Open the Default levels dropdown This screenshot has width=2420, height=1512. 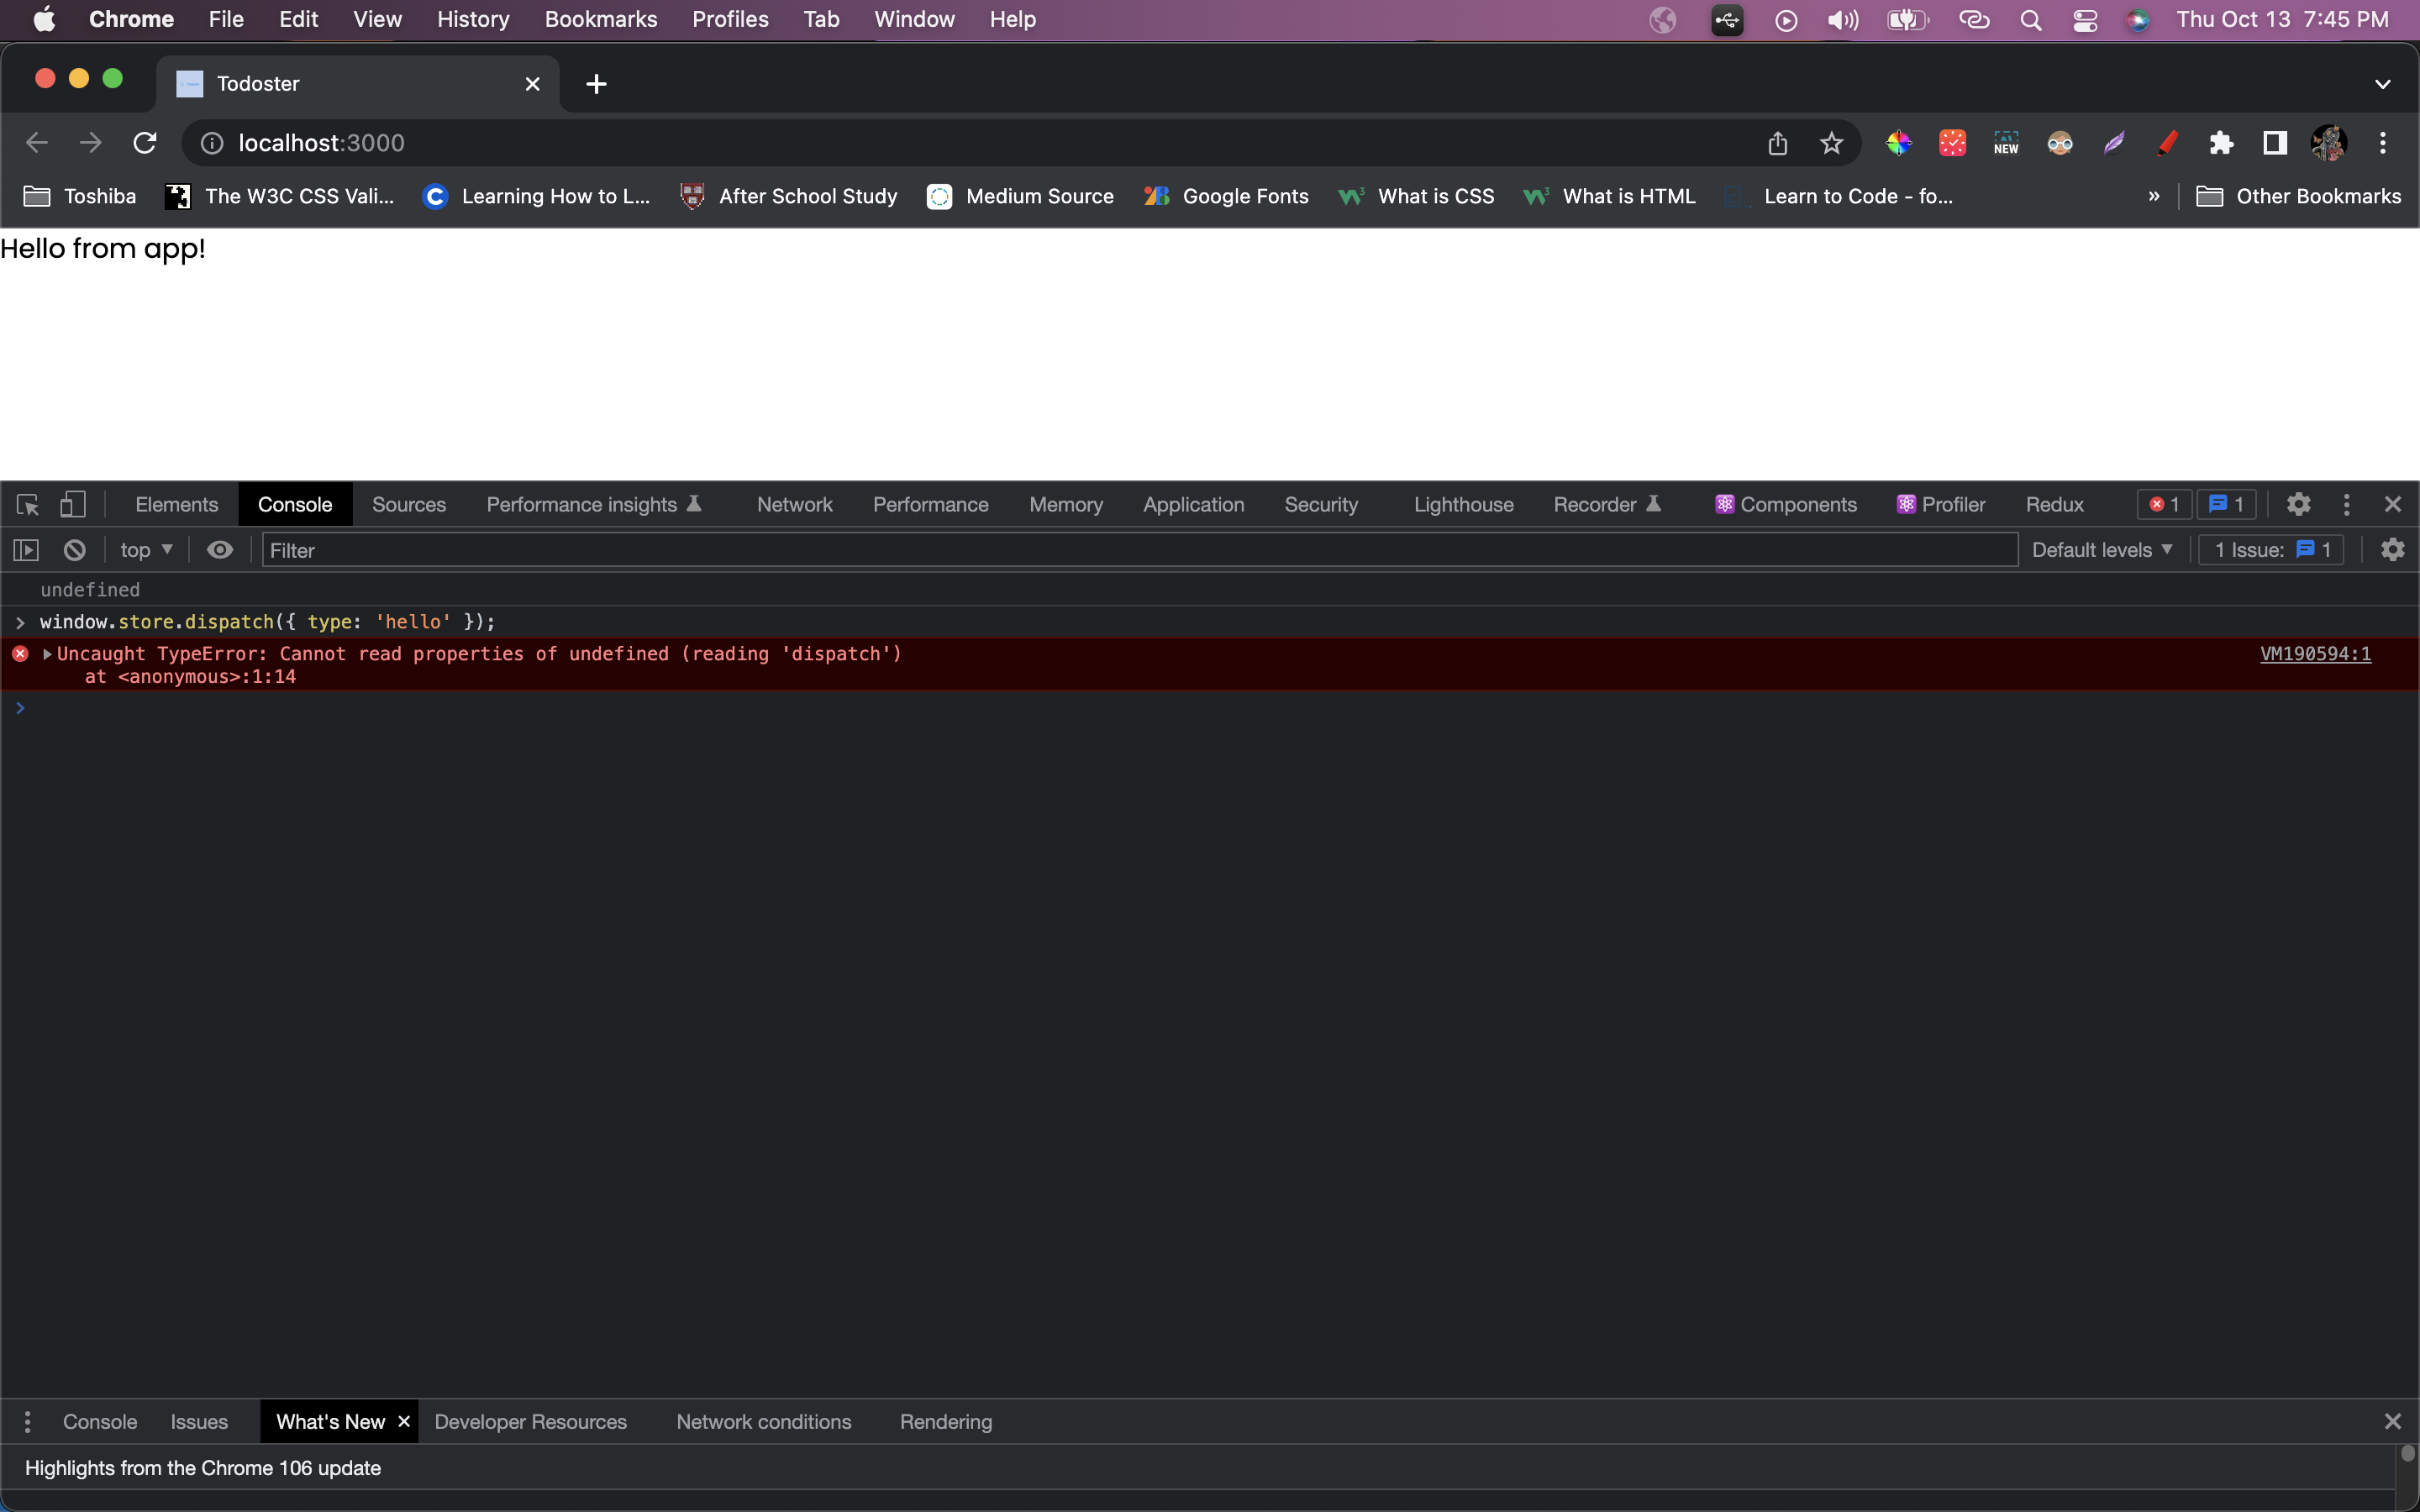(x=2102, y=550)
